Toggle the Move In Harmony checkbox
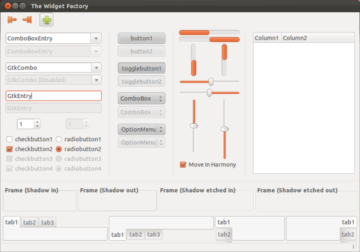 pyautogui.click(x=183, y=165)
